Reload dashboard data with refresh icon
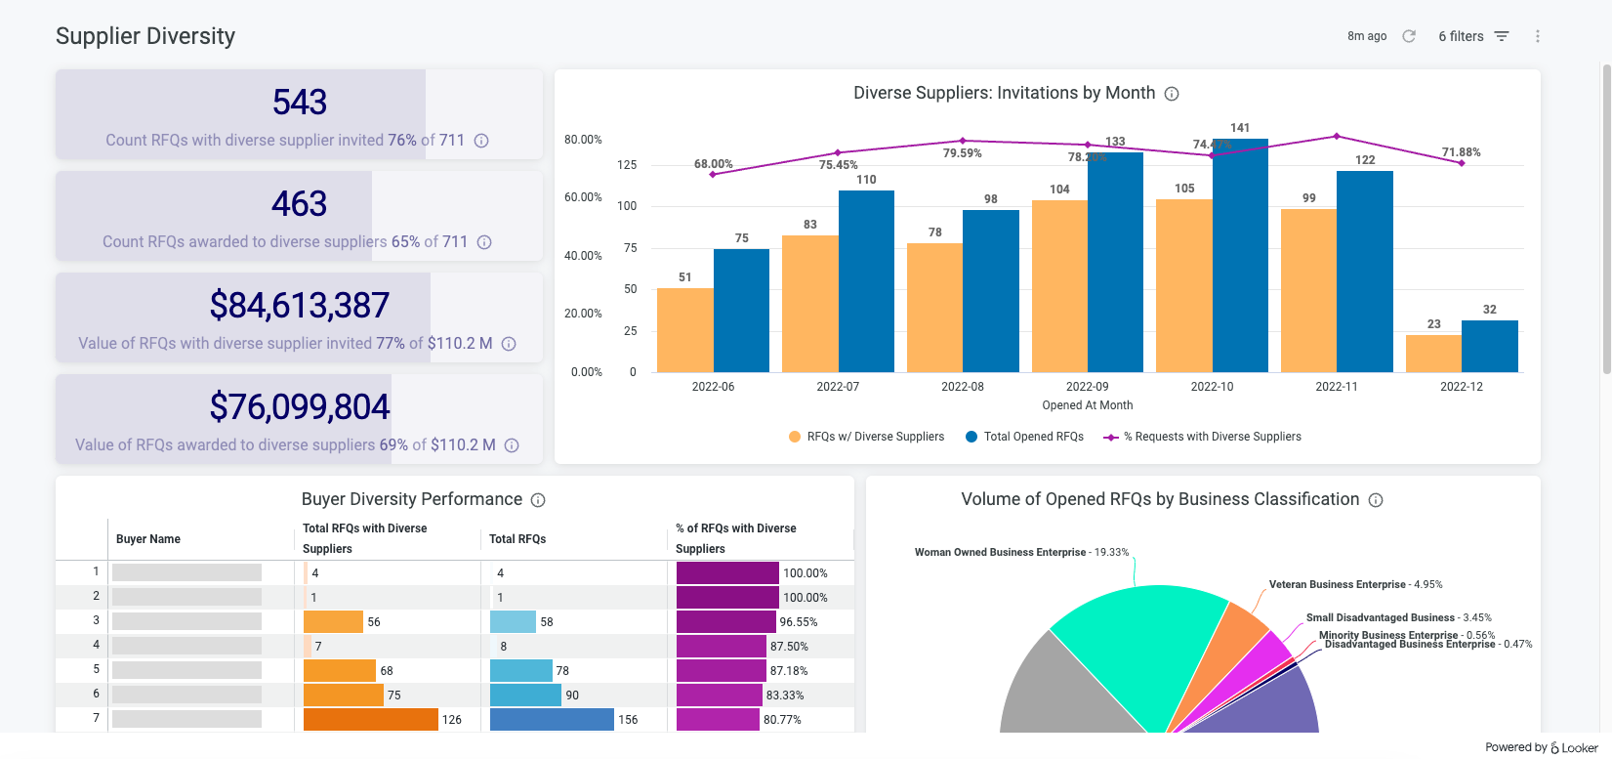The width and height of the screenshot is (1612, 759). [x=1409, y=36]
